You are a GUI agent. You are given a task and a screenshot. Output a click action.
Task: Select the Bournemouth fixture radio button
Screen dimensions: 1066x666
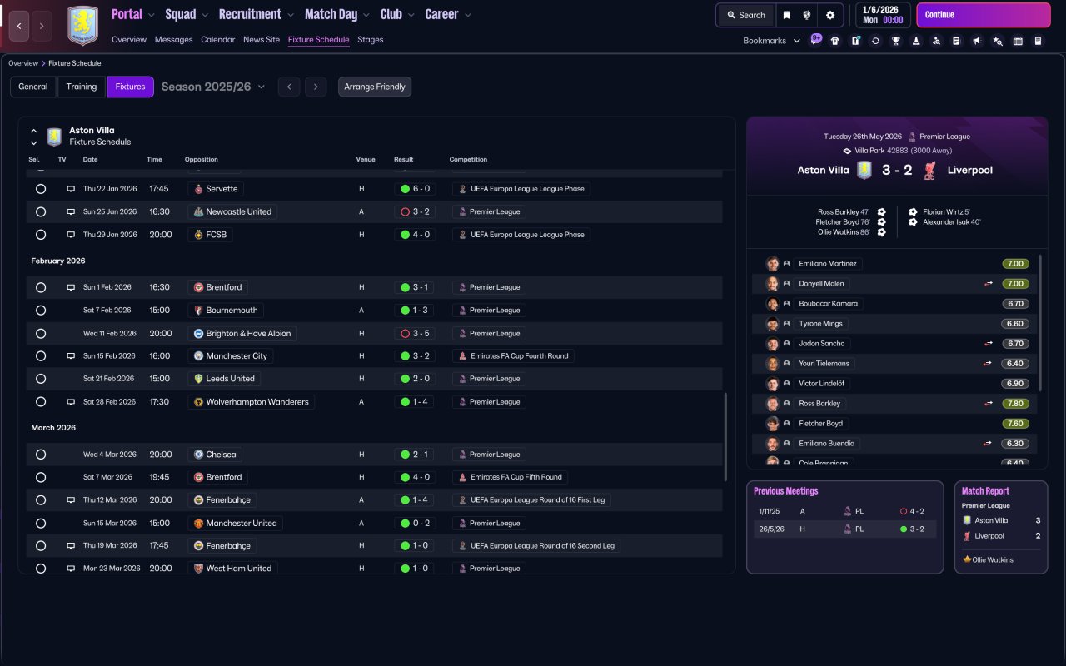pos(41,311)
